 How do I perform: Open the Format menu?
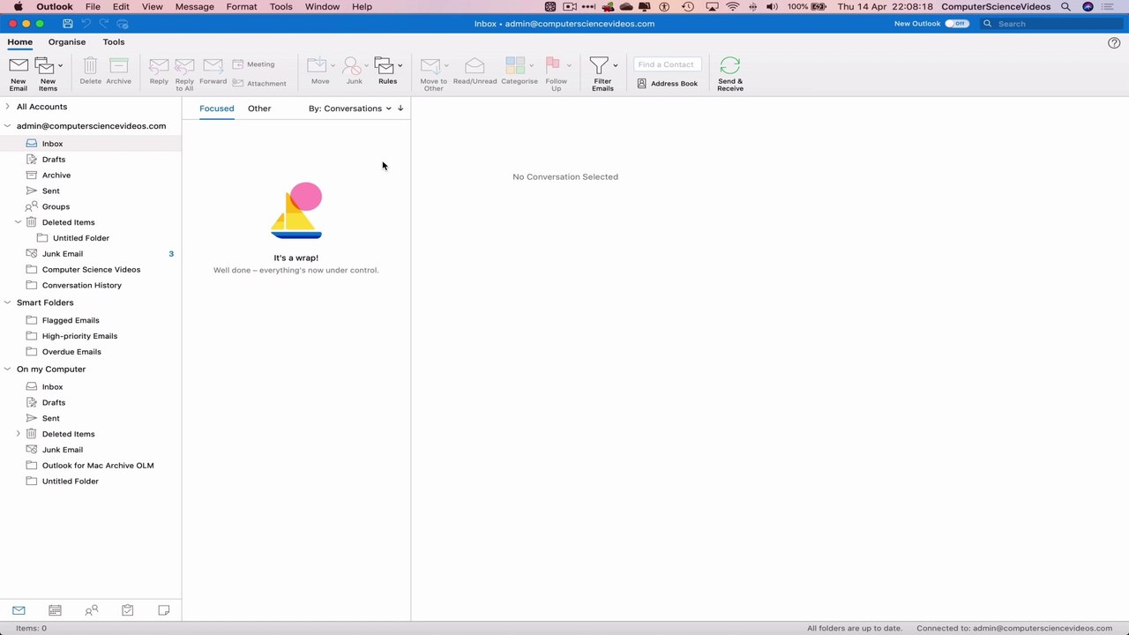(x=242, y=6)
